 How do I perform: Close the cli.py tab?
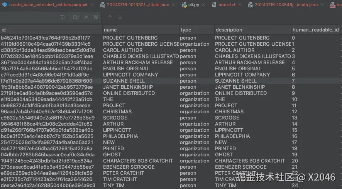pos(203,5)
